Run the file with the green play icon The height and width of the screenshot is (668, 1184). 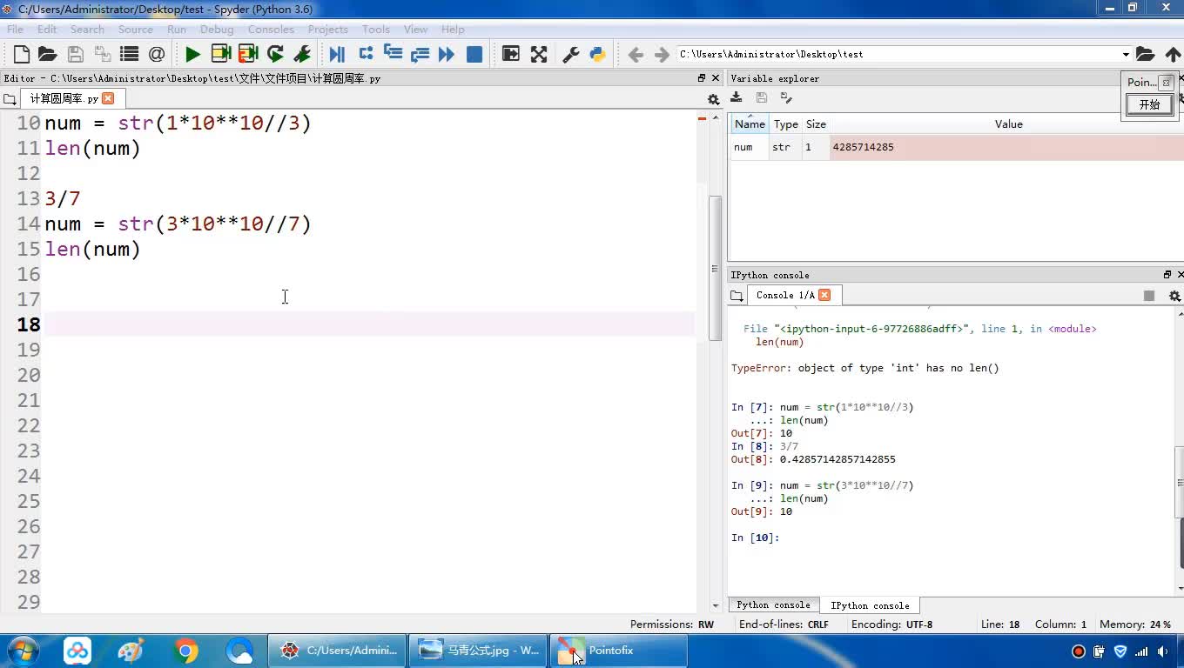coord(192,54)
